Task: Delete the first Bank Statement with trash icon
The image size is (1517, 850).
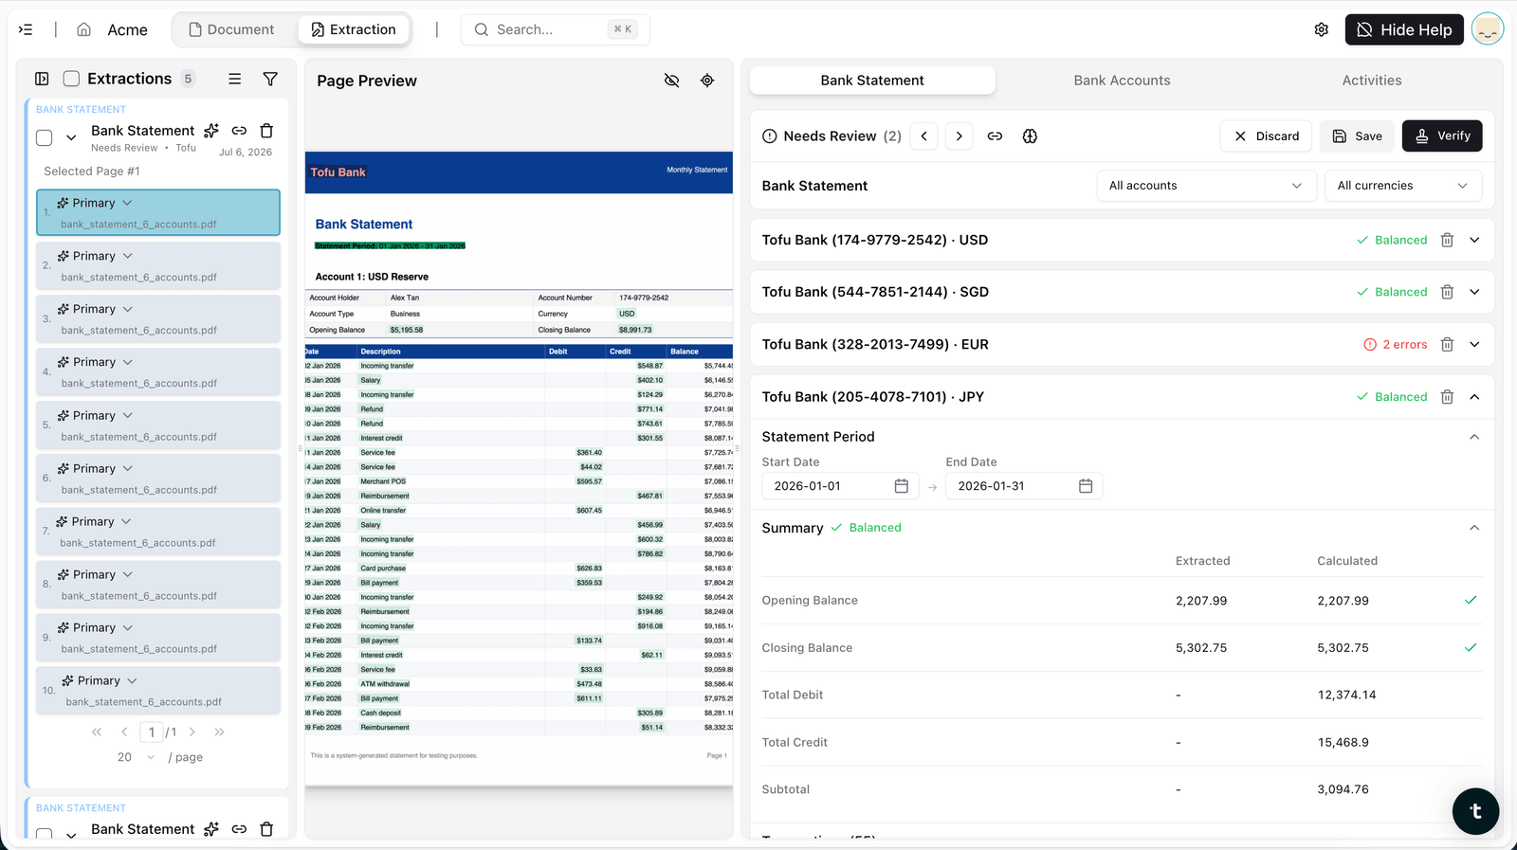Action: click(266, 131)
